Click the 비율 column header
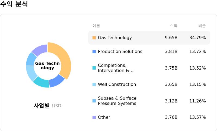 click(202, 26)
